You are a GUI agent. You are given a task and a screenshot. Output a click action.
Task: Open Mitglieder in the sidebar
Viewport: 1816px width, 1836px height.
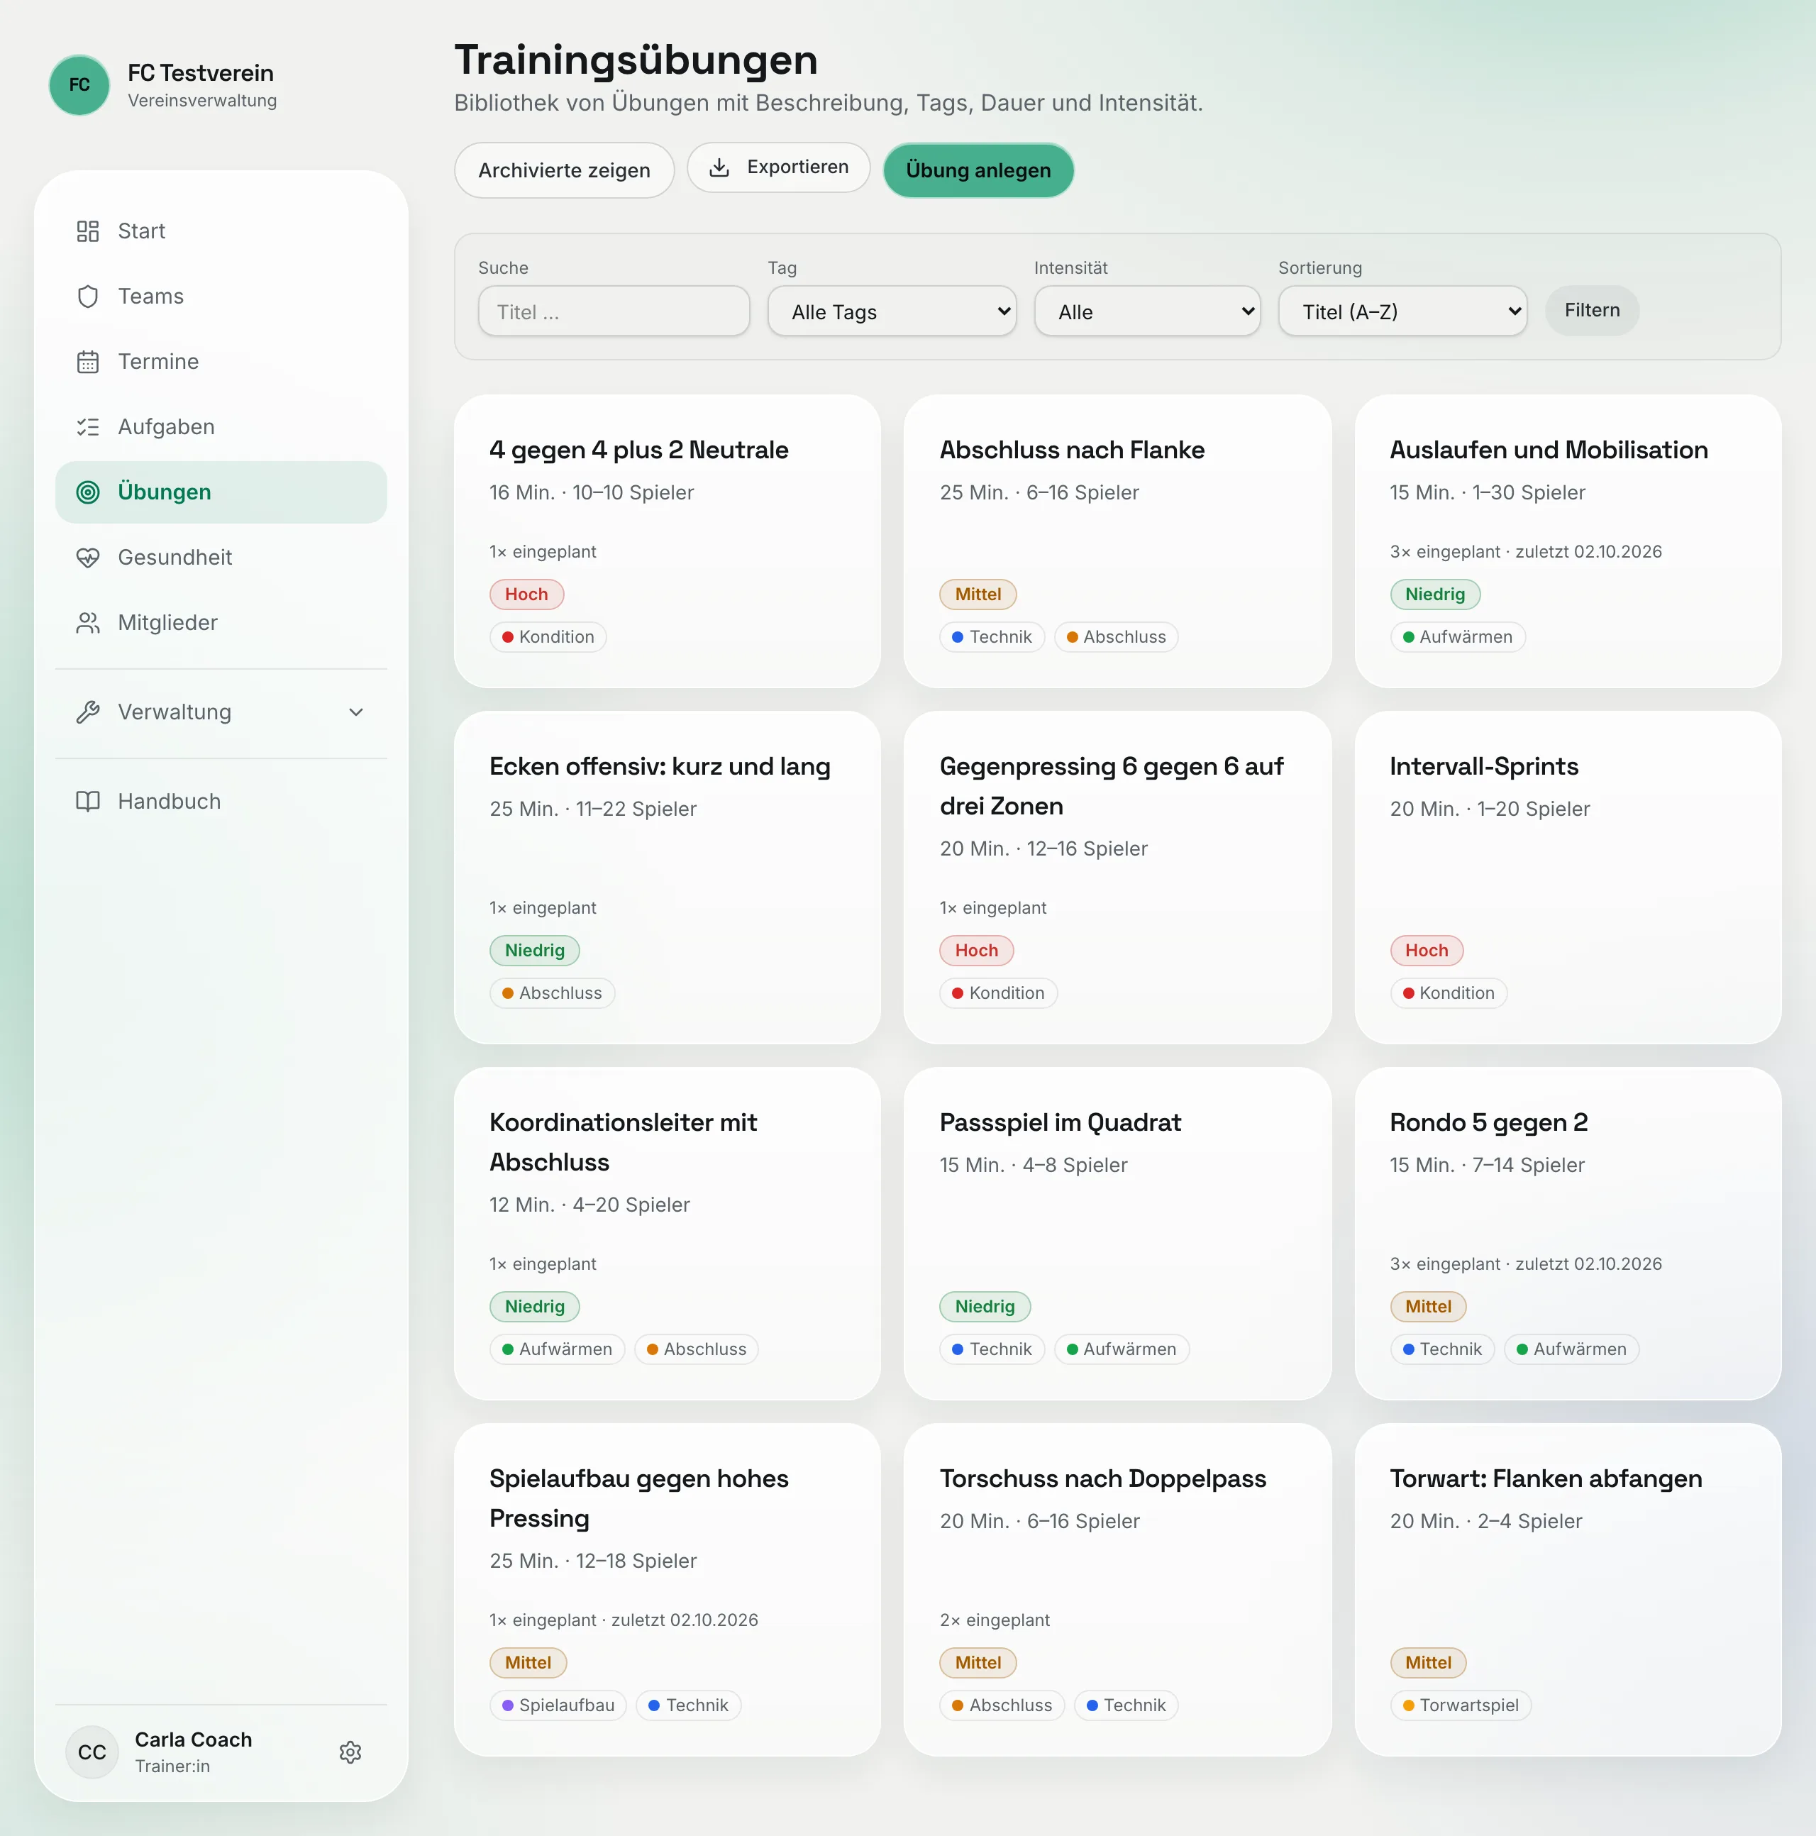tap(221, 624)
